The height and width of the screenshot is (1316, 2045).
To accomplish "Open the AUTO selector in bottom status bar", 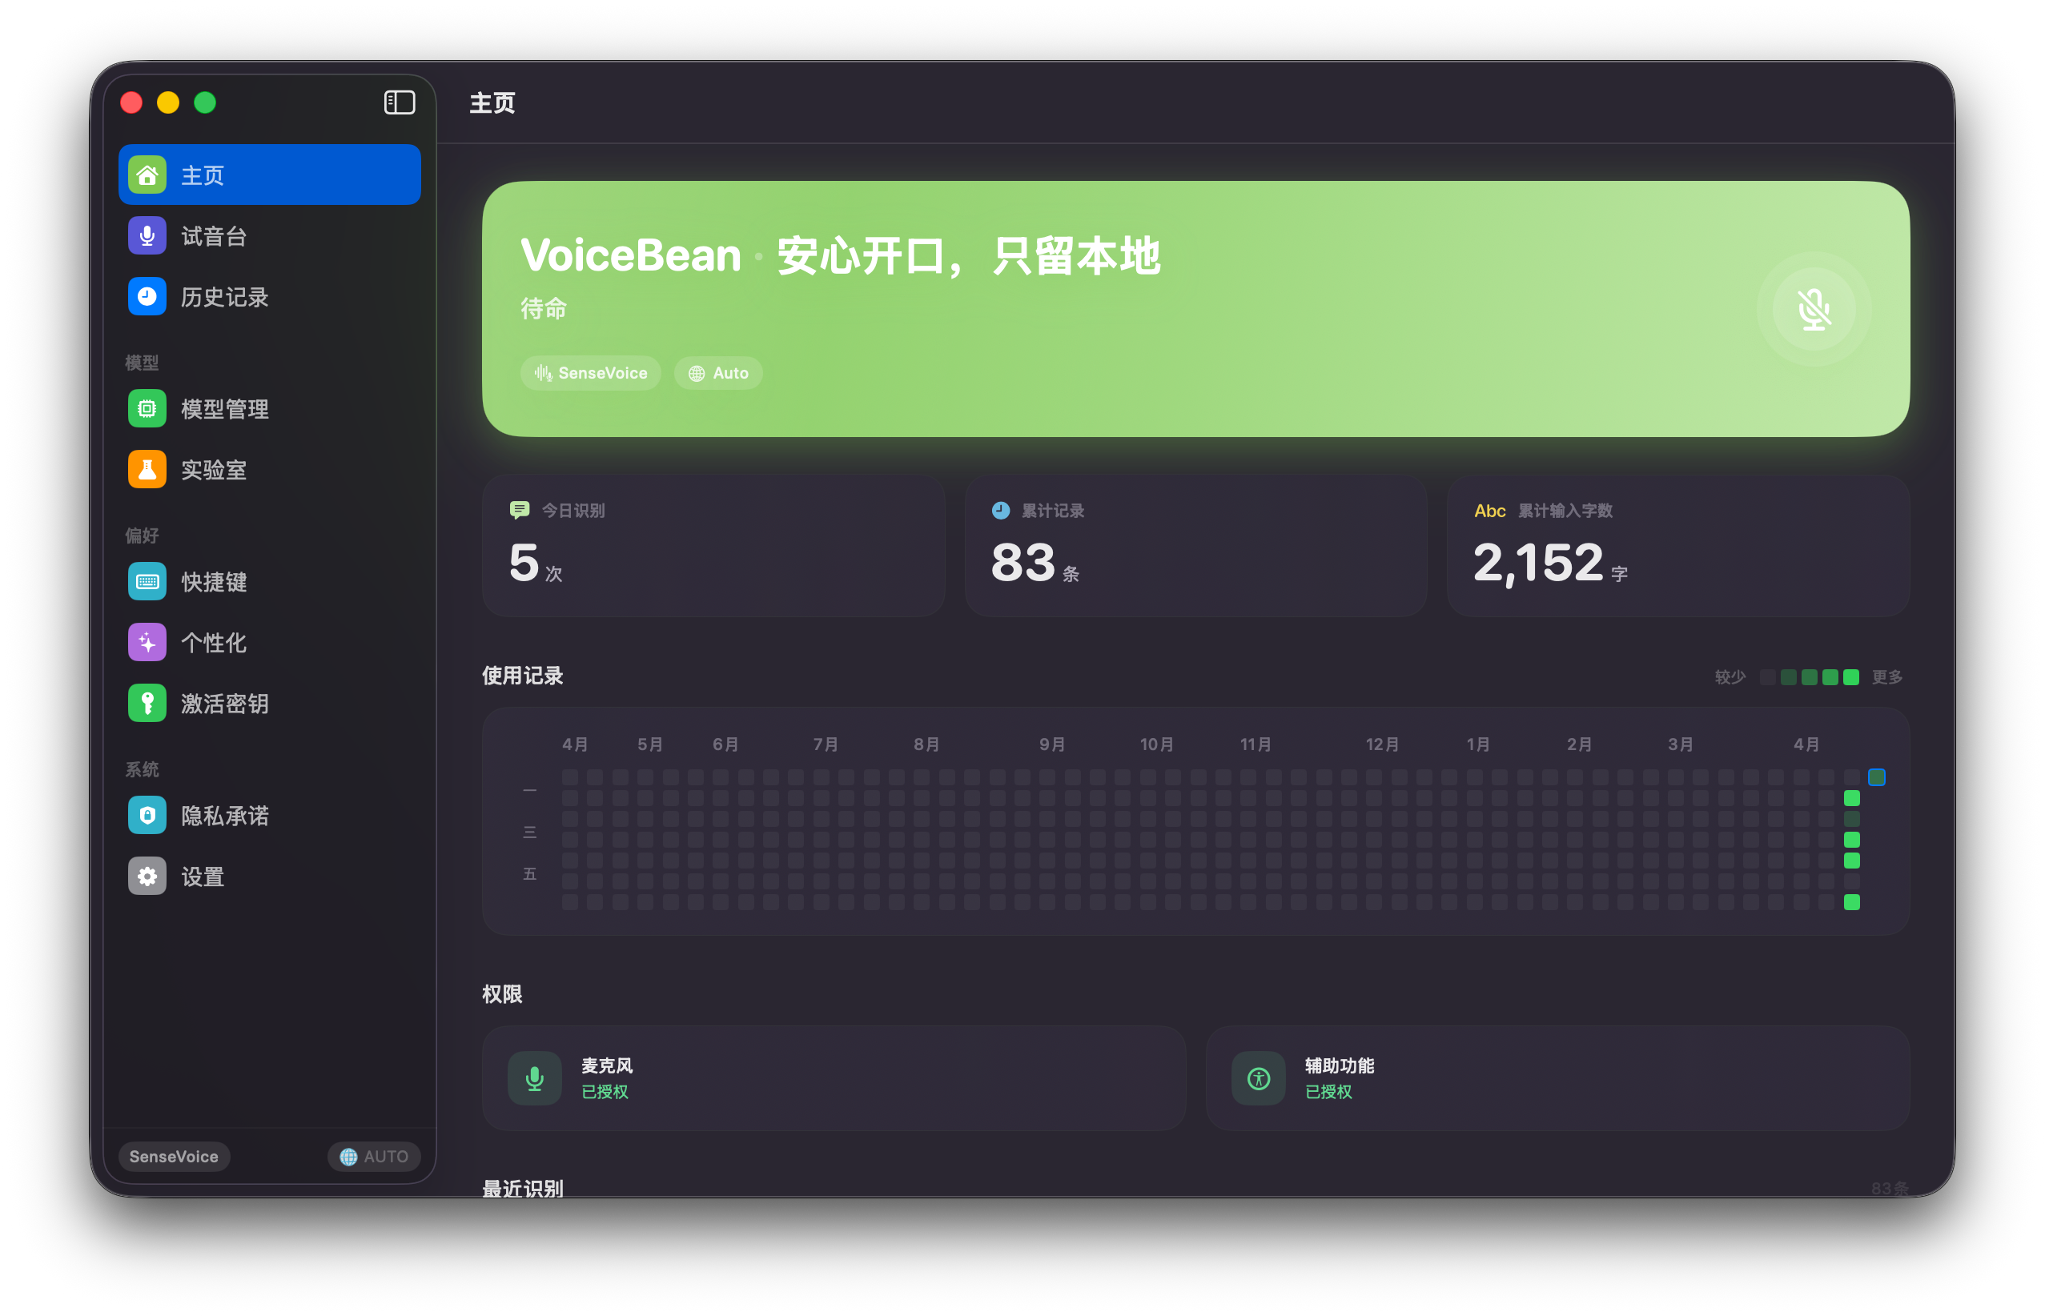I will 373,1156.
